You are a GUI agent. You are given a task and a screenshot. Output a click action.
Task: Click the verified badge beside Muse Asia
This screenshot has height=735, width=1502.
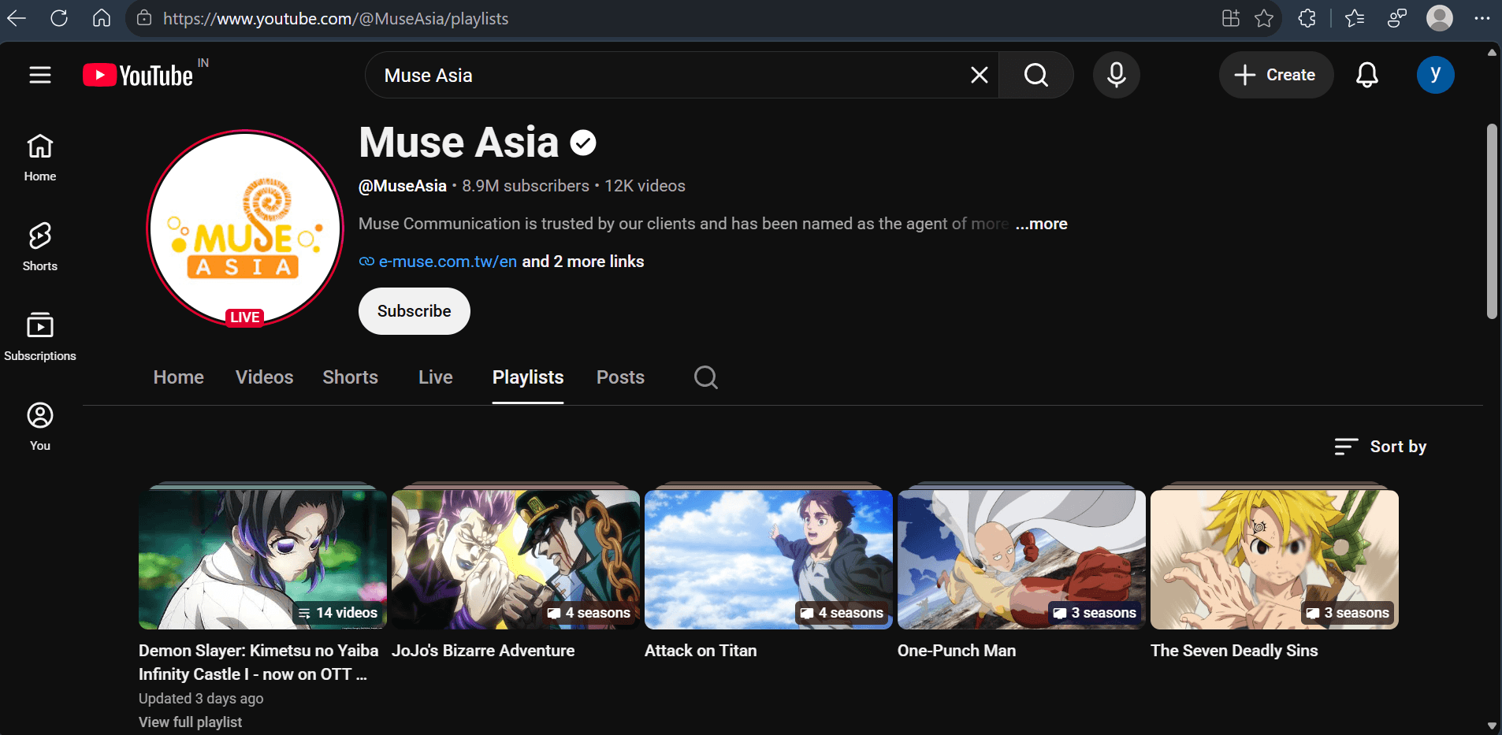(x=583, y=143)
